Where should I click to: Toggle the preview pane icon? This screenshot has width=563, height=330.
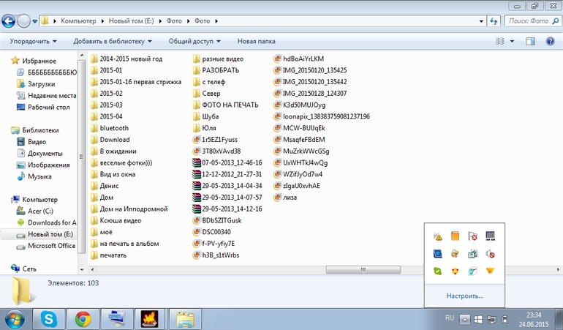[x=530, y=42]
